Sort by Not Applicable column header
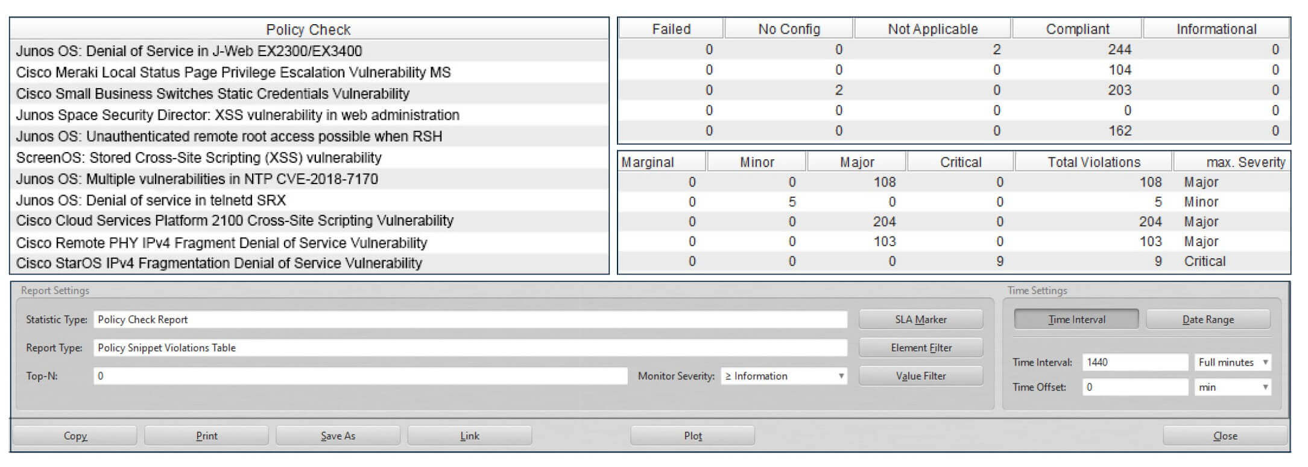 coord(933,29)
